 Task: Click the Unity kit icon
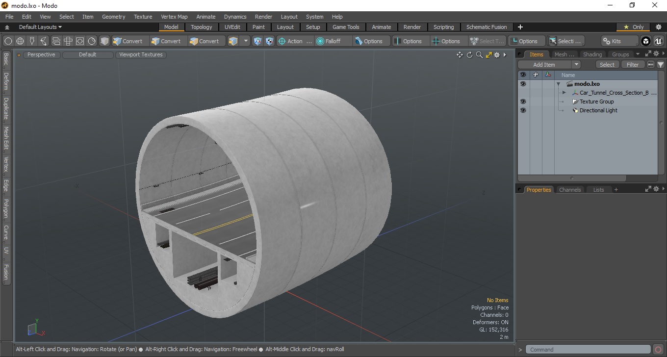point(646,41)
